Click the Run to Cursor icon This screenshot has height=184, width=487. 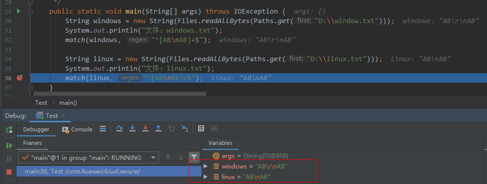coord(185,128)
